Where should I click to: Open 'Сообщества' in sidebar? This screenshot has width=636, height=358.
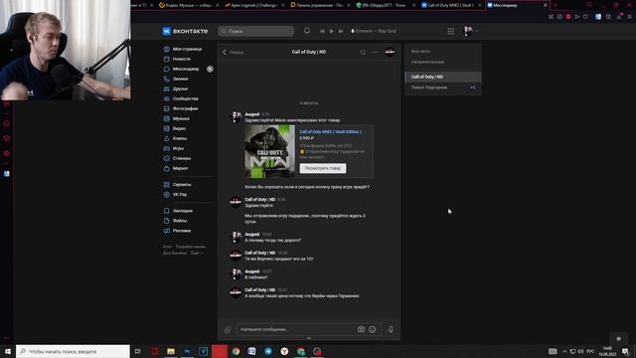pyautogui.click(x=186, y=98)
